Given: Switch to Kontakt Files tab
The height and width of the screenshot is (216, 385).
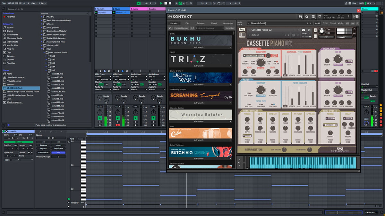Looking at the screenshot, I should [187, 23].
